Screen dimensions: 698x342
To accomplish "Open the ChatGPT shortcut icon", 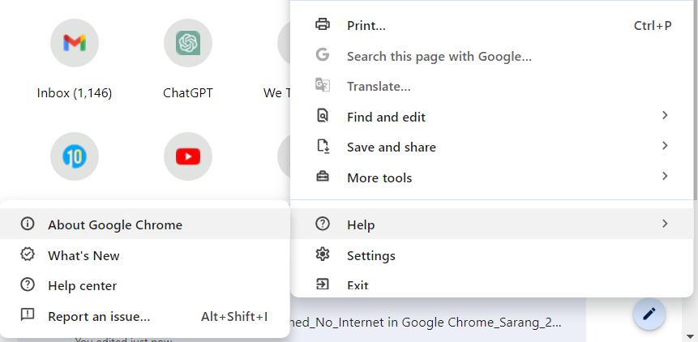I will coord(187,43).
